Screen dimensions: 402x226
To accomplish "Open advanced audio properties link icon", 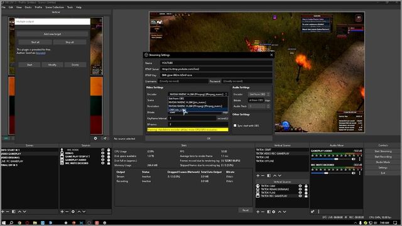I will pyautogui.click(x=313, y=212).
